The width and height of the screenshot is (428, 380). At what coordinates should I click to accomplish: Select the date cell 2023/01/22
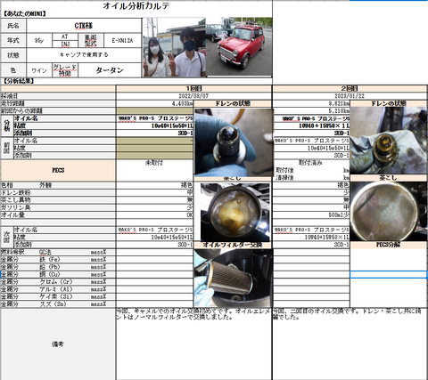pos(350,96)
